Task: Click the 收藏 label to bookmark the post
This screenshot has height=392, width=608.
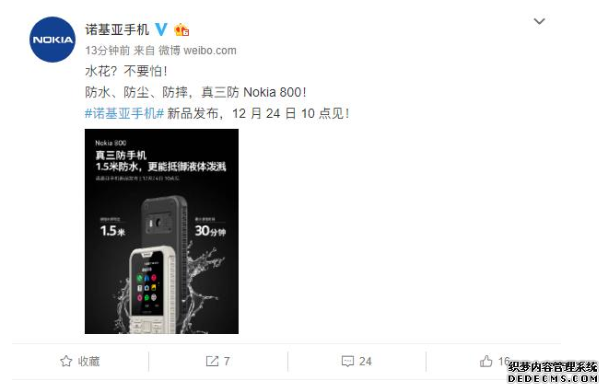Action: click(88, 362)
